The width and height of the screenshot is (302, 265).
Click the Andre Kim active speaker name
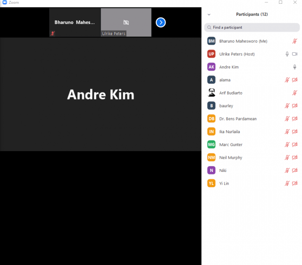(x=101, y=94)
